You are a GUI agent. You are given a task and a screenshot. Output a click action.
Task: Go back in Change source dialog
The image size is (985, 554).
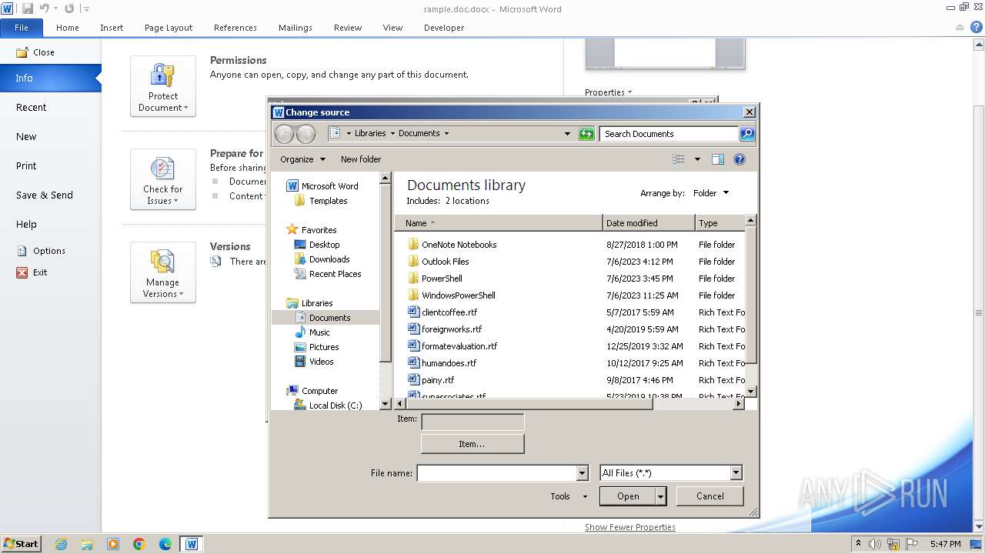[284, 134]
